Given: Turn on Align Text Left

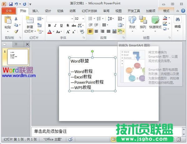Looking at the screenshot, I should [90, 31].
